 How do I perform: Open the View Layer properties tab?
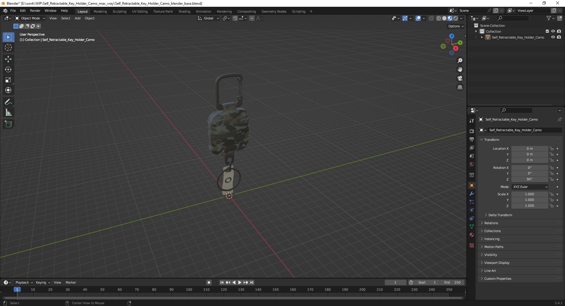click(x=472, y=148)
